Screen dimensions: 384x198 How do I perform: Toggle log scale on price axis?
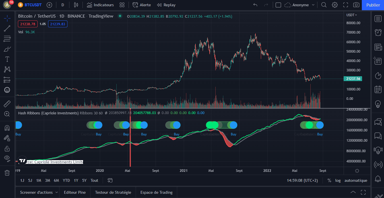point(338,180)
